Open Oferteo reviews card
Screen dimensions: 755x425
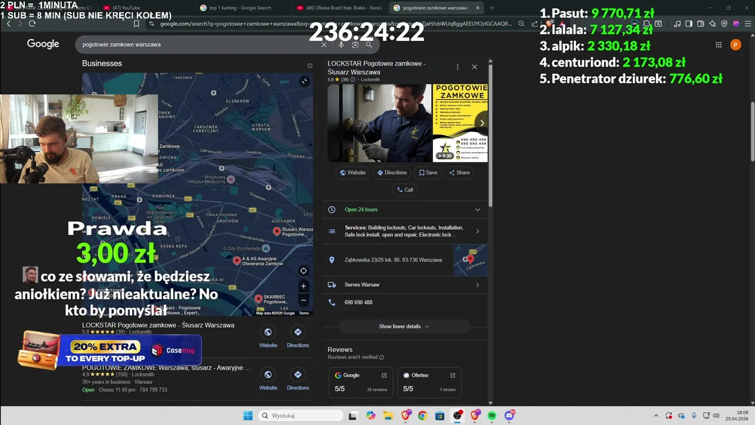click(429, 382)
